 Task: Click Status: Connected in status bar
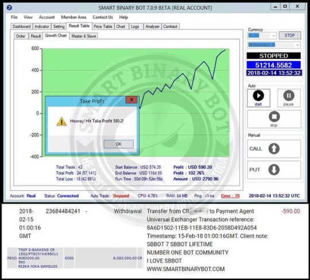(61, 196)
